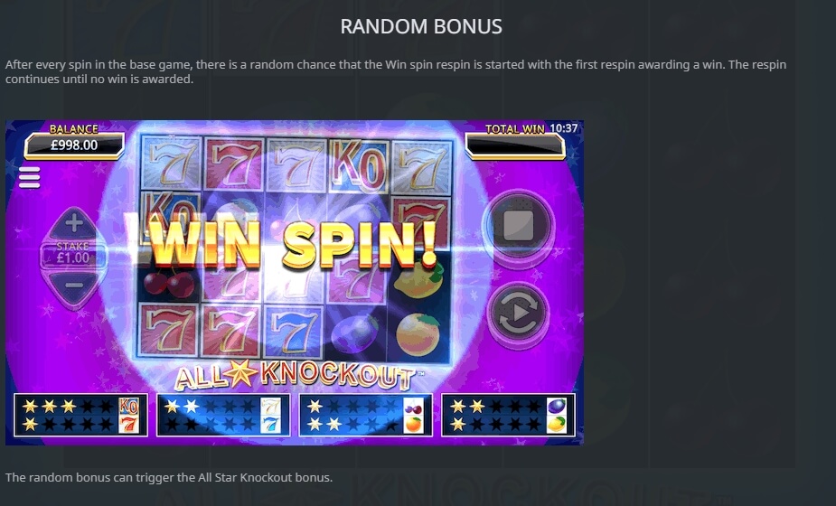Click the KO symbol in top row
The width and height of the screenshot is (836, 506).
(358, 165)
